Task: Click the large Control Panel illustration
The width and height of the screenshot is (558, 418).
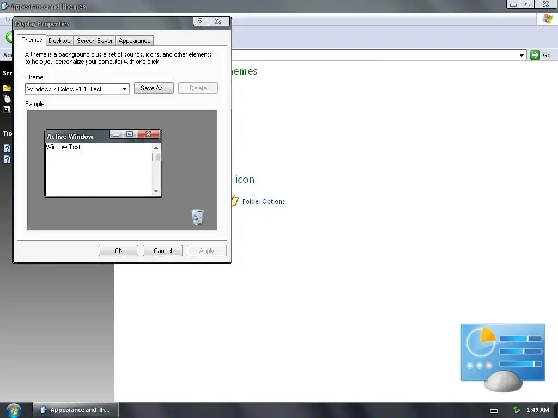Action: 502,357
